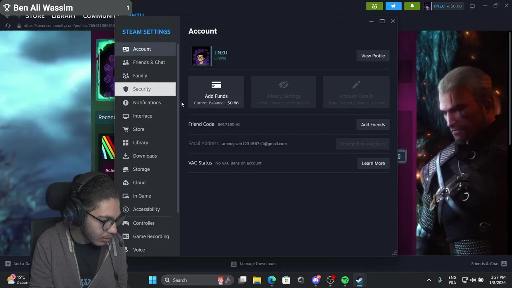The height and width of the screenshot is (288, 512).
Task: Go to the Downloads settings page
Action: [145, 156]
